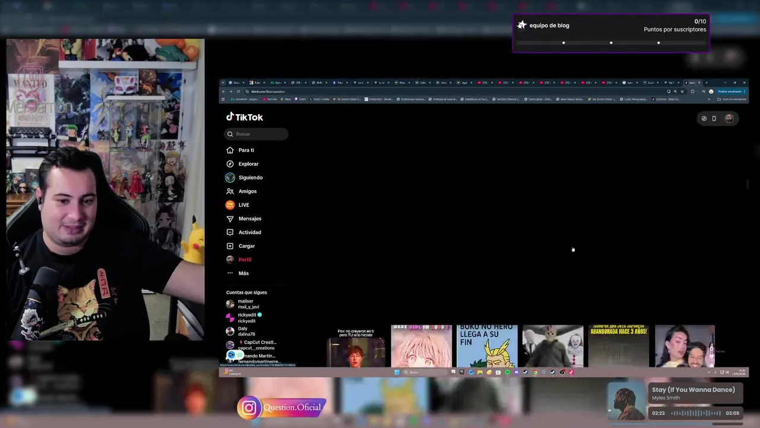Screen dimensions: 760x428
Task: Click the browser forward arrow
Action: [230, 92]
